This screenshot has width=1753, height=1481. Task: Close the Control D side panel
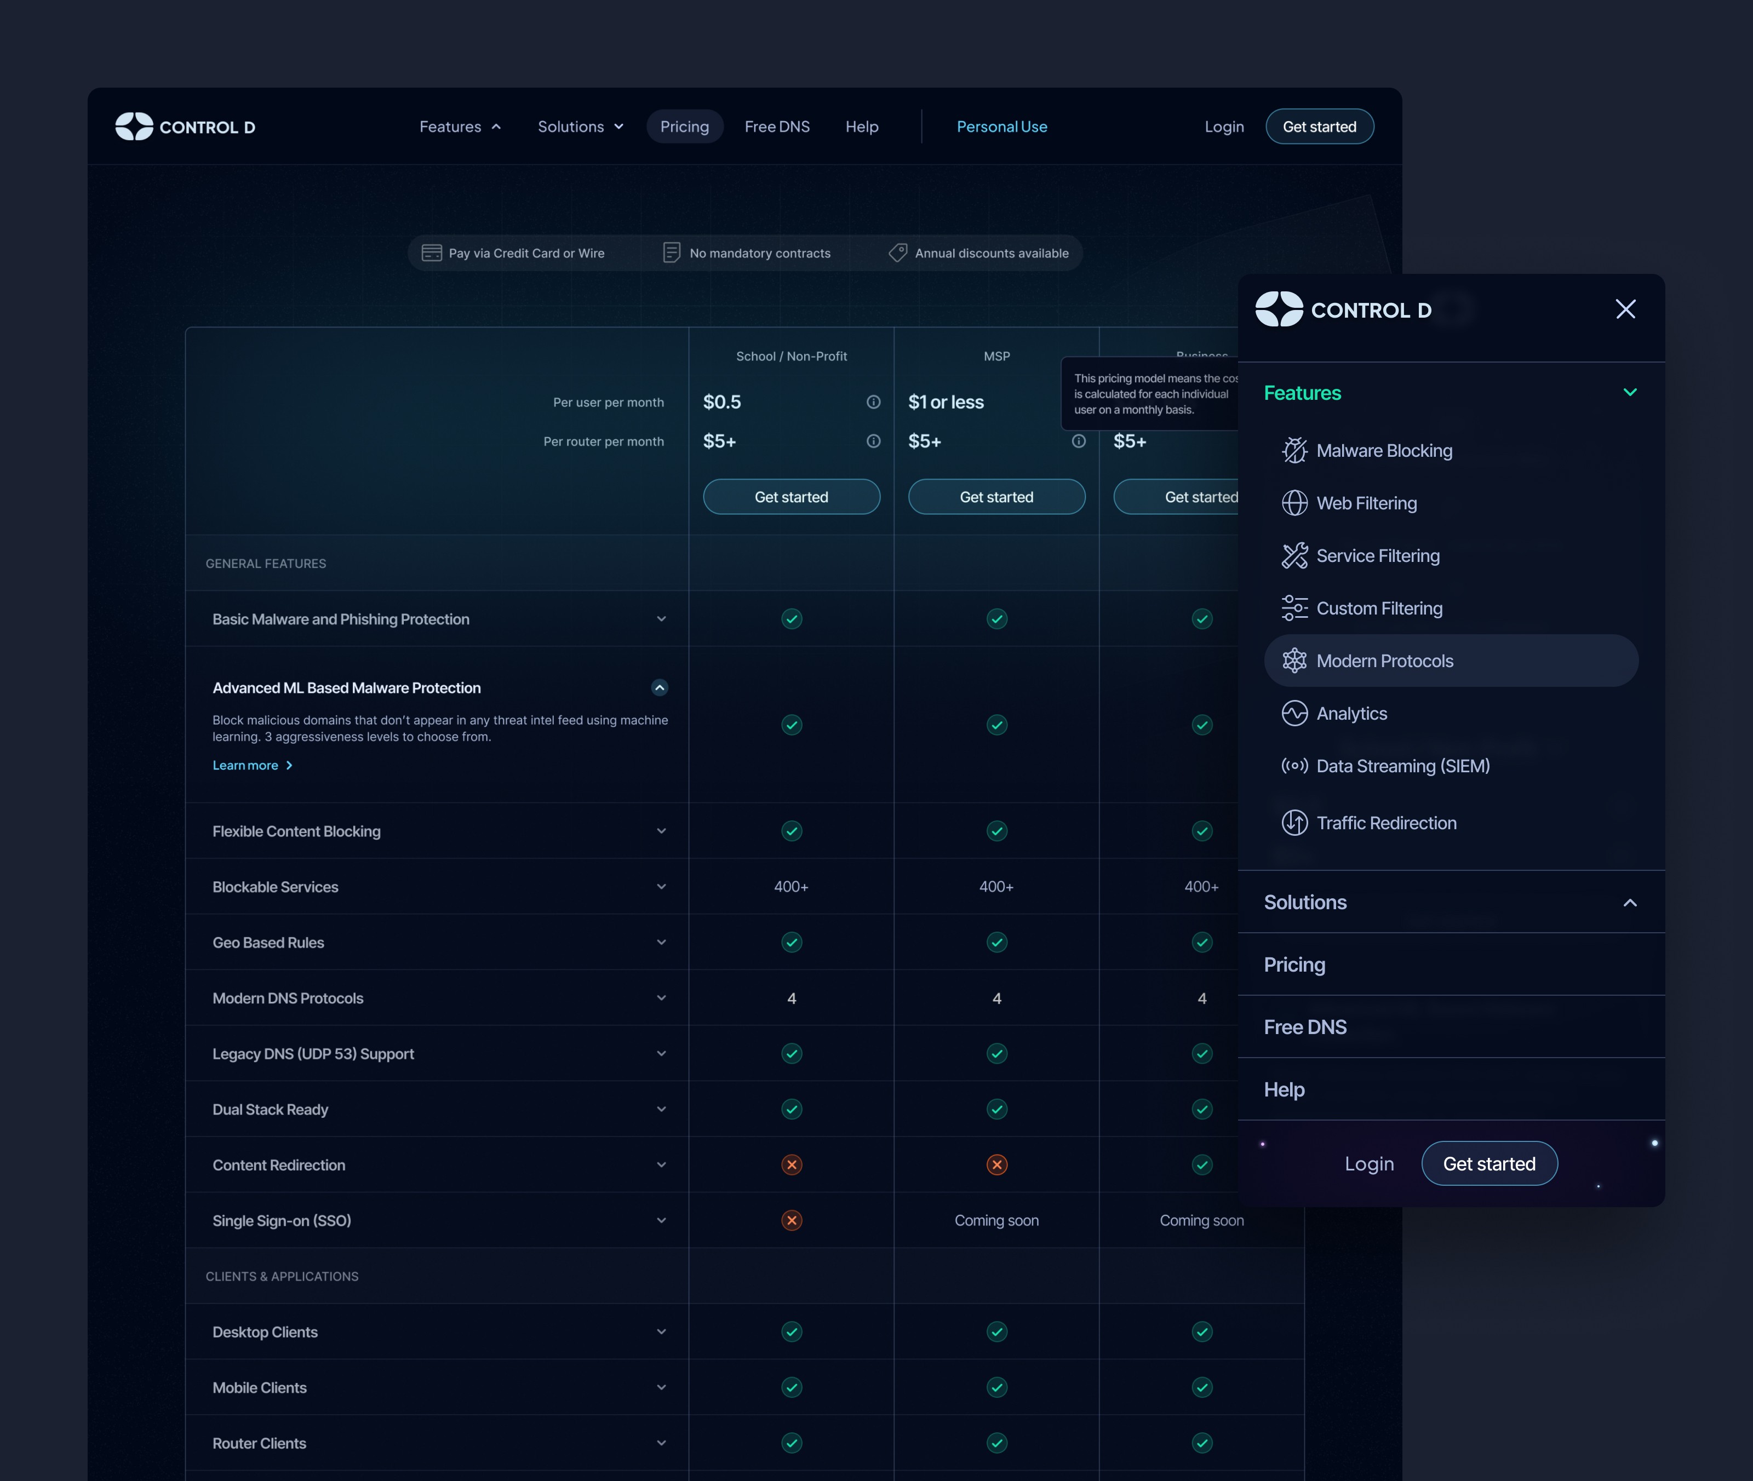pos(1625,308)
